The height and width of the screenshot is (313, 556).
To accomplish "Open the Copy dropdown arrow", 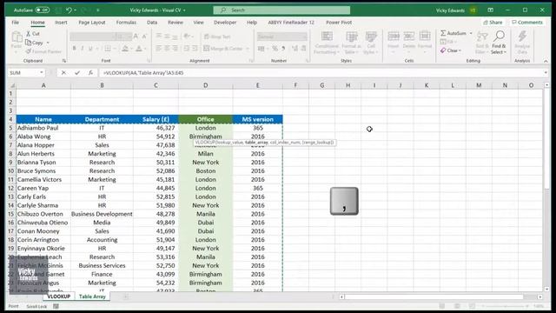I will (x=48, y=43).
